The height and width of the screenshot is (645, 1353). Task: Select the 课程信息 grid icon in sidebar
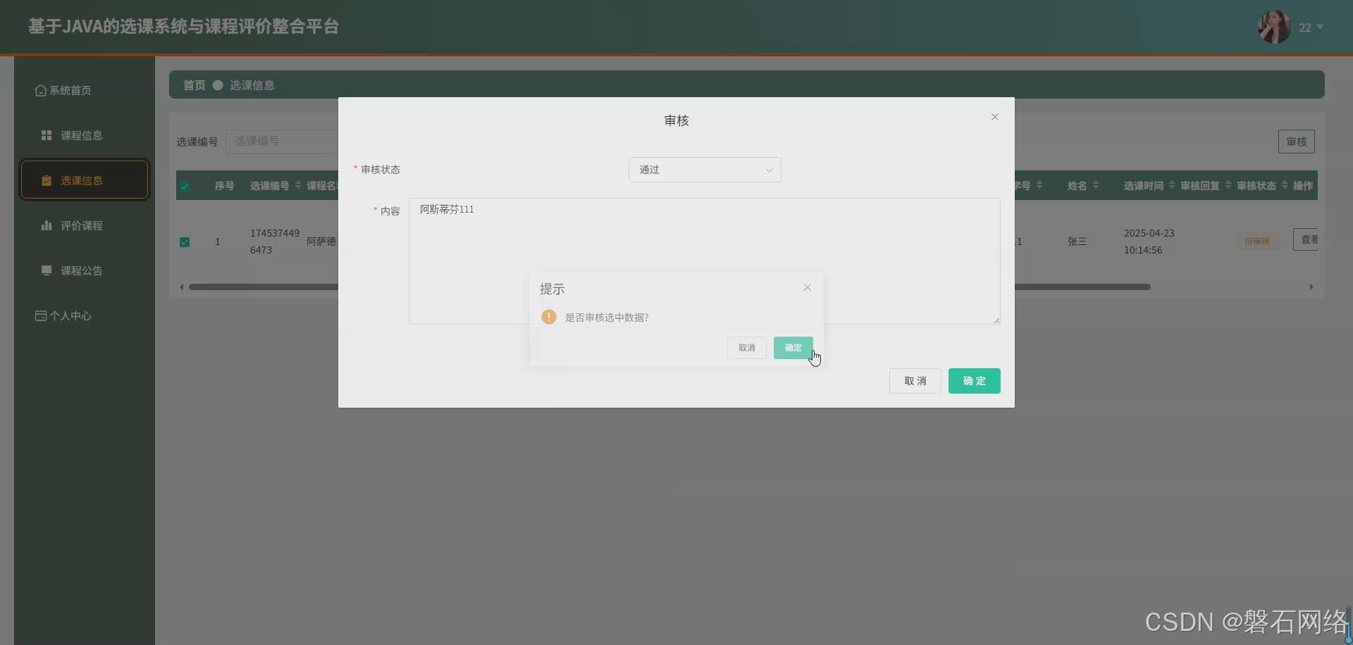pyautogui.click(x=47, y=134)
